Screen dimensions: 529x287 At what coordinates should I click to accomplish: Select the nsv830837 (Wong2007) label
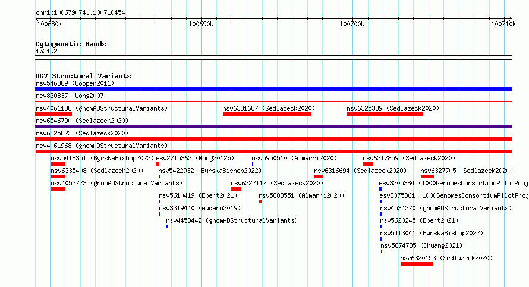point(71,96)
